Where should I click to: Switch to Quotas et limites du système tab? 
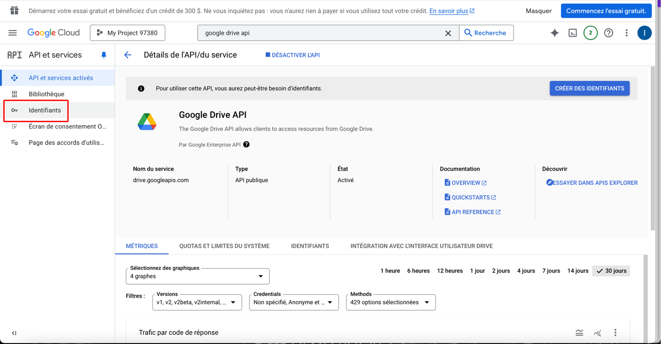coord(224,246)
